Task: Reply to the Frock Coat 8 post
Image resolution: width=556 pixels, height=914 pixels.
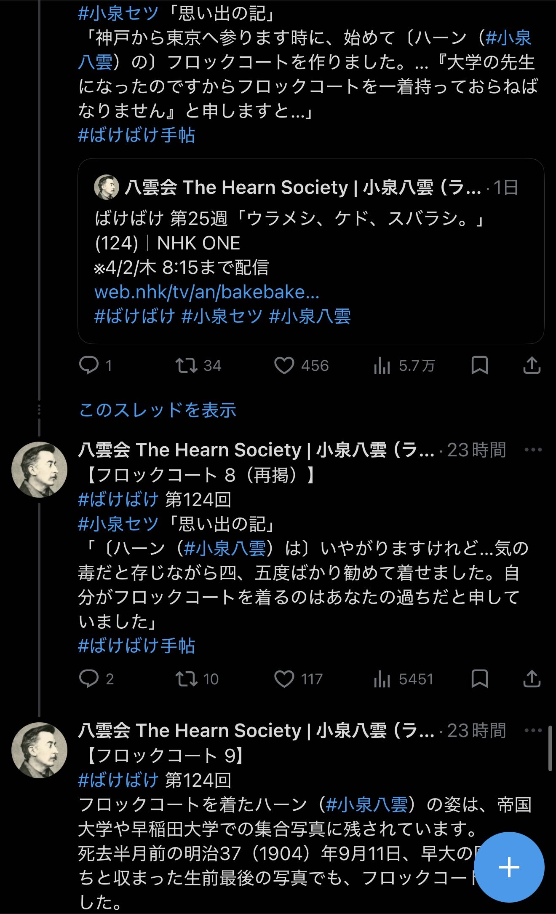Action: [x=89, y=679]
